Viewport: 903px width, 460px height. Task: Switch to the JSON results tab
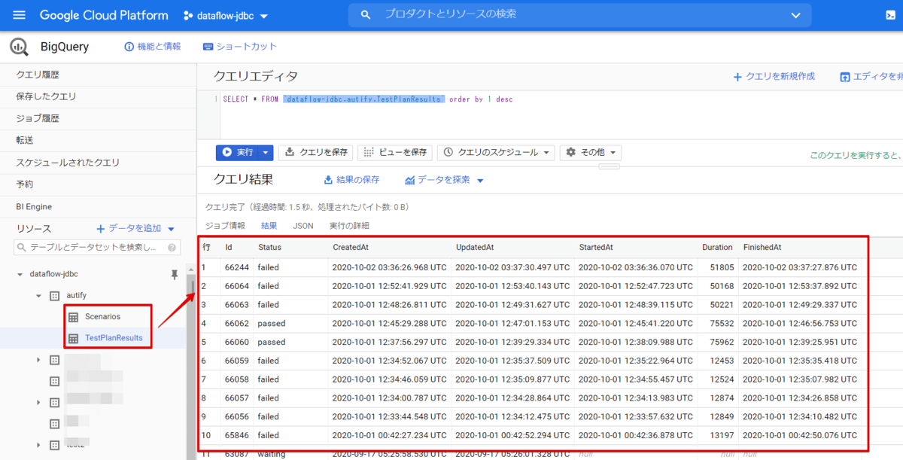click(x=303, y=226)
